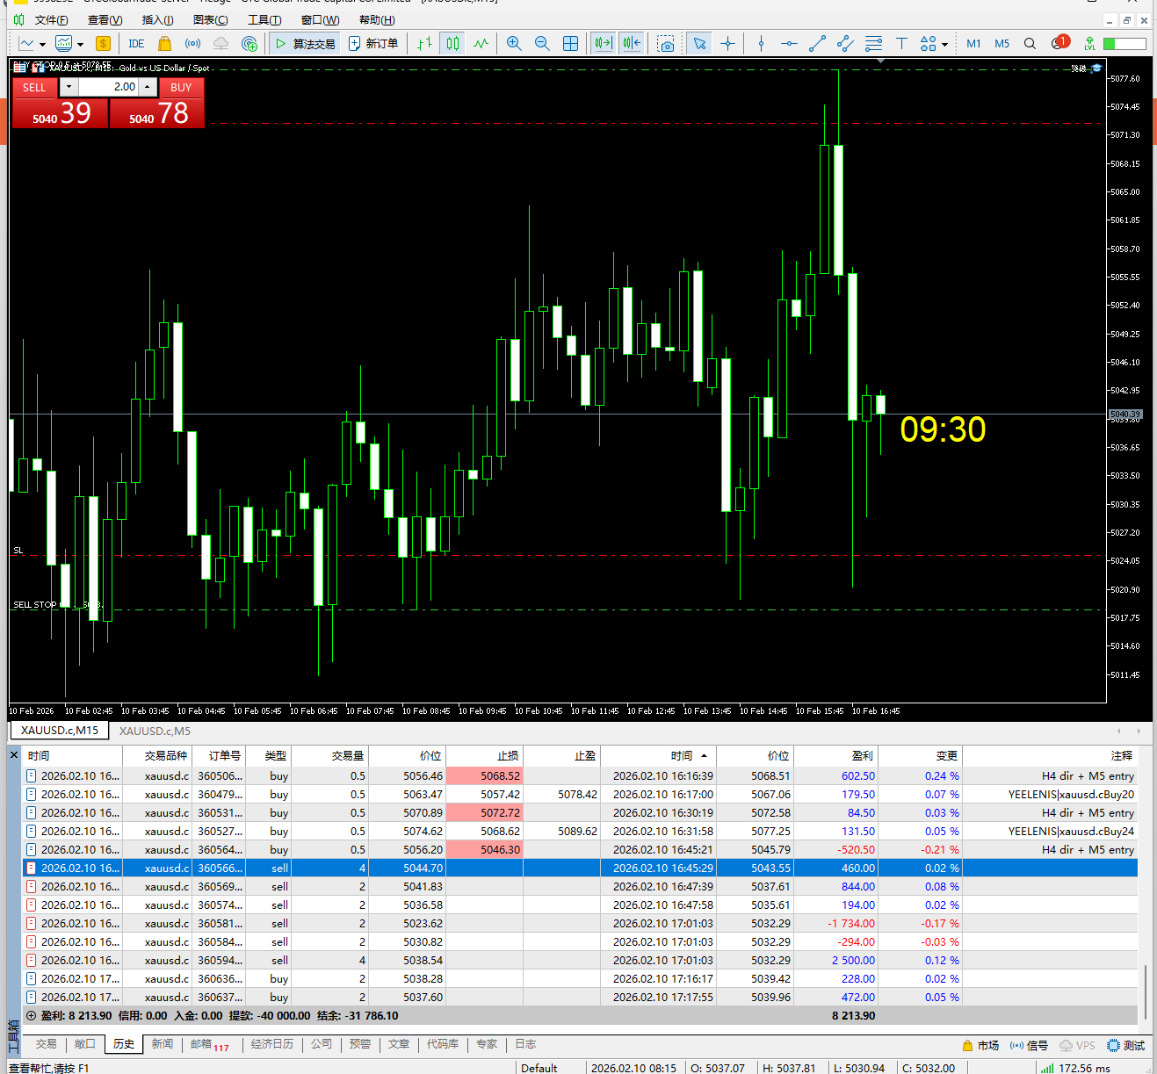Switch chart to bar chart
The height and width of the screenshot is (1074, 1157).
coord(424,43)
